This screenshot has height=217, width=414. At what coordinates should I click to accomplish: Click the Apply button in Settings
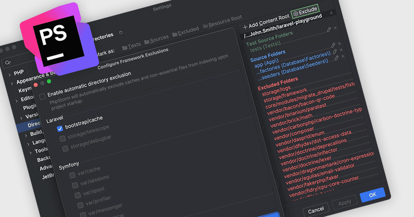344,203
